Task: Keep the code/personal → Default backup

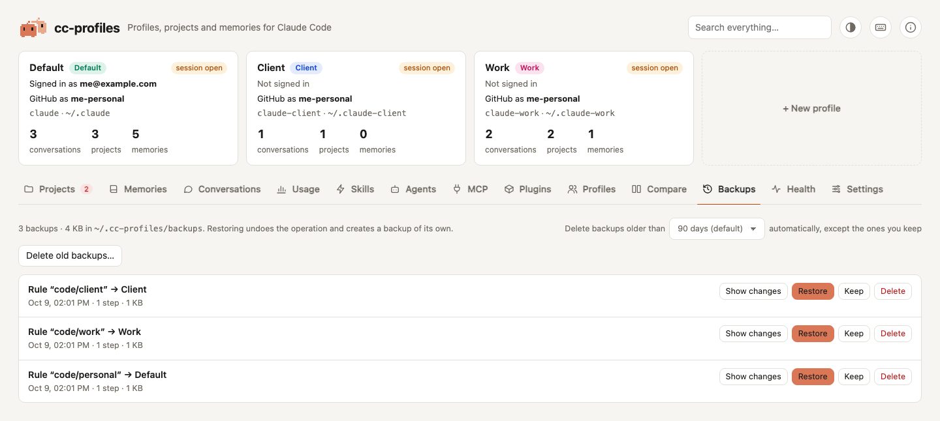Action: pyautogui.click(x=854, y=377)
